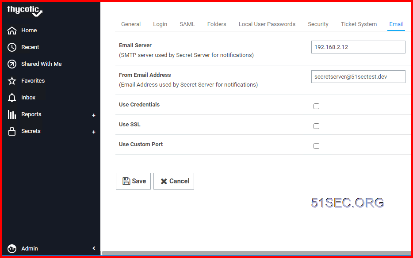Select the Folders tab
The width and height of the screenshot is (413, 258).
217,24
